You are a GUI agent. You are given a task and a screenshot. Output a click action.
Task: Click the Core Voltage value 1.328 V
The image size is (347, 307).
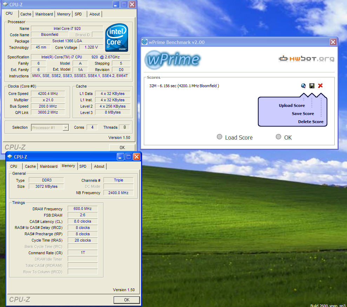91,47
